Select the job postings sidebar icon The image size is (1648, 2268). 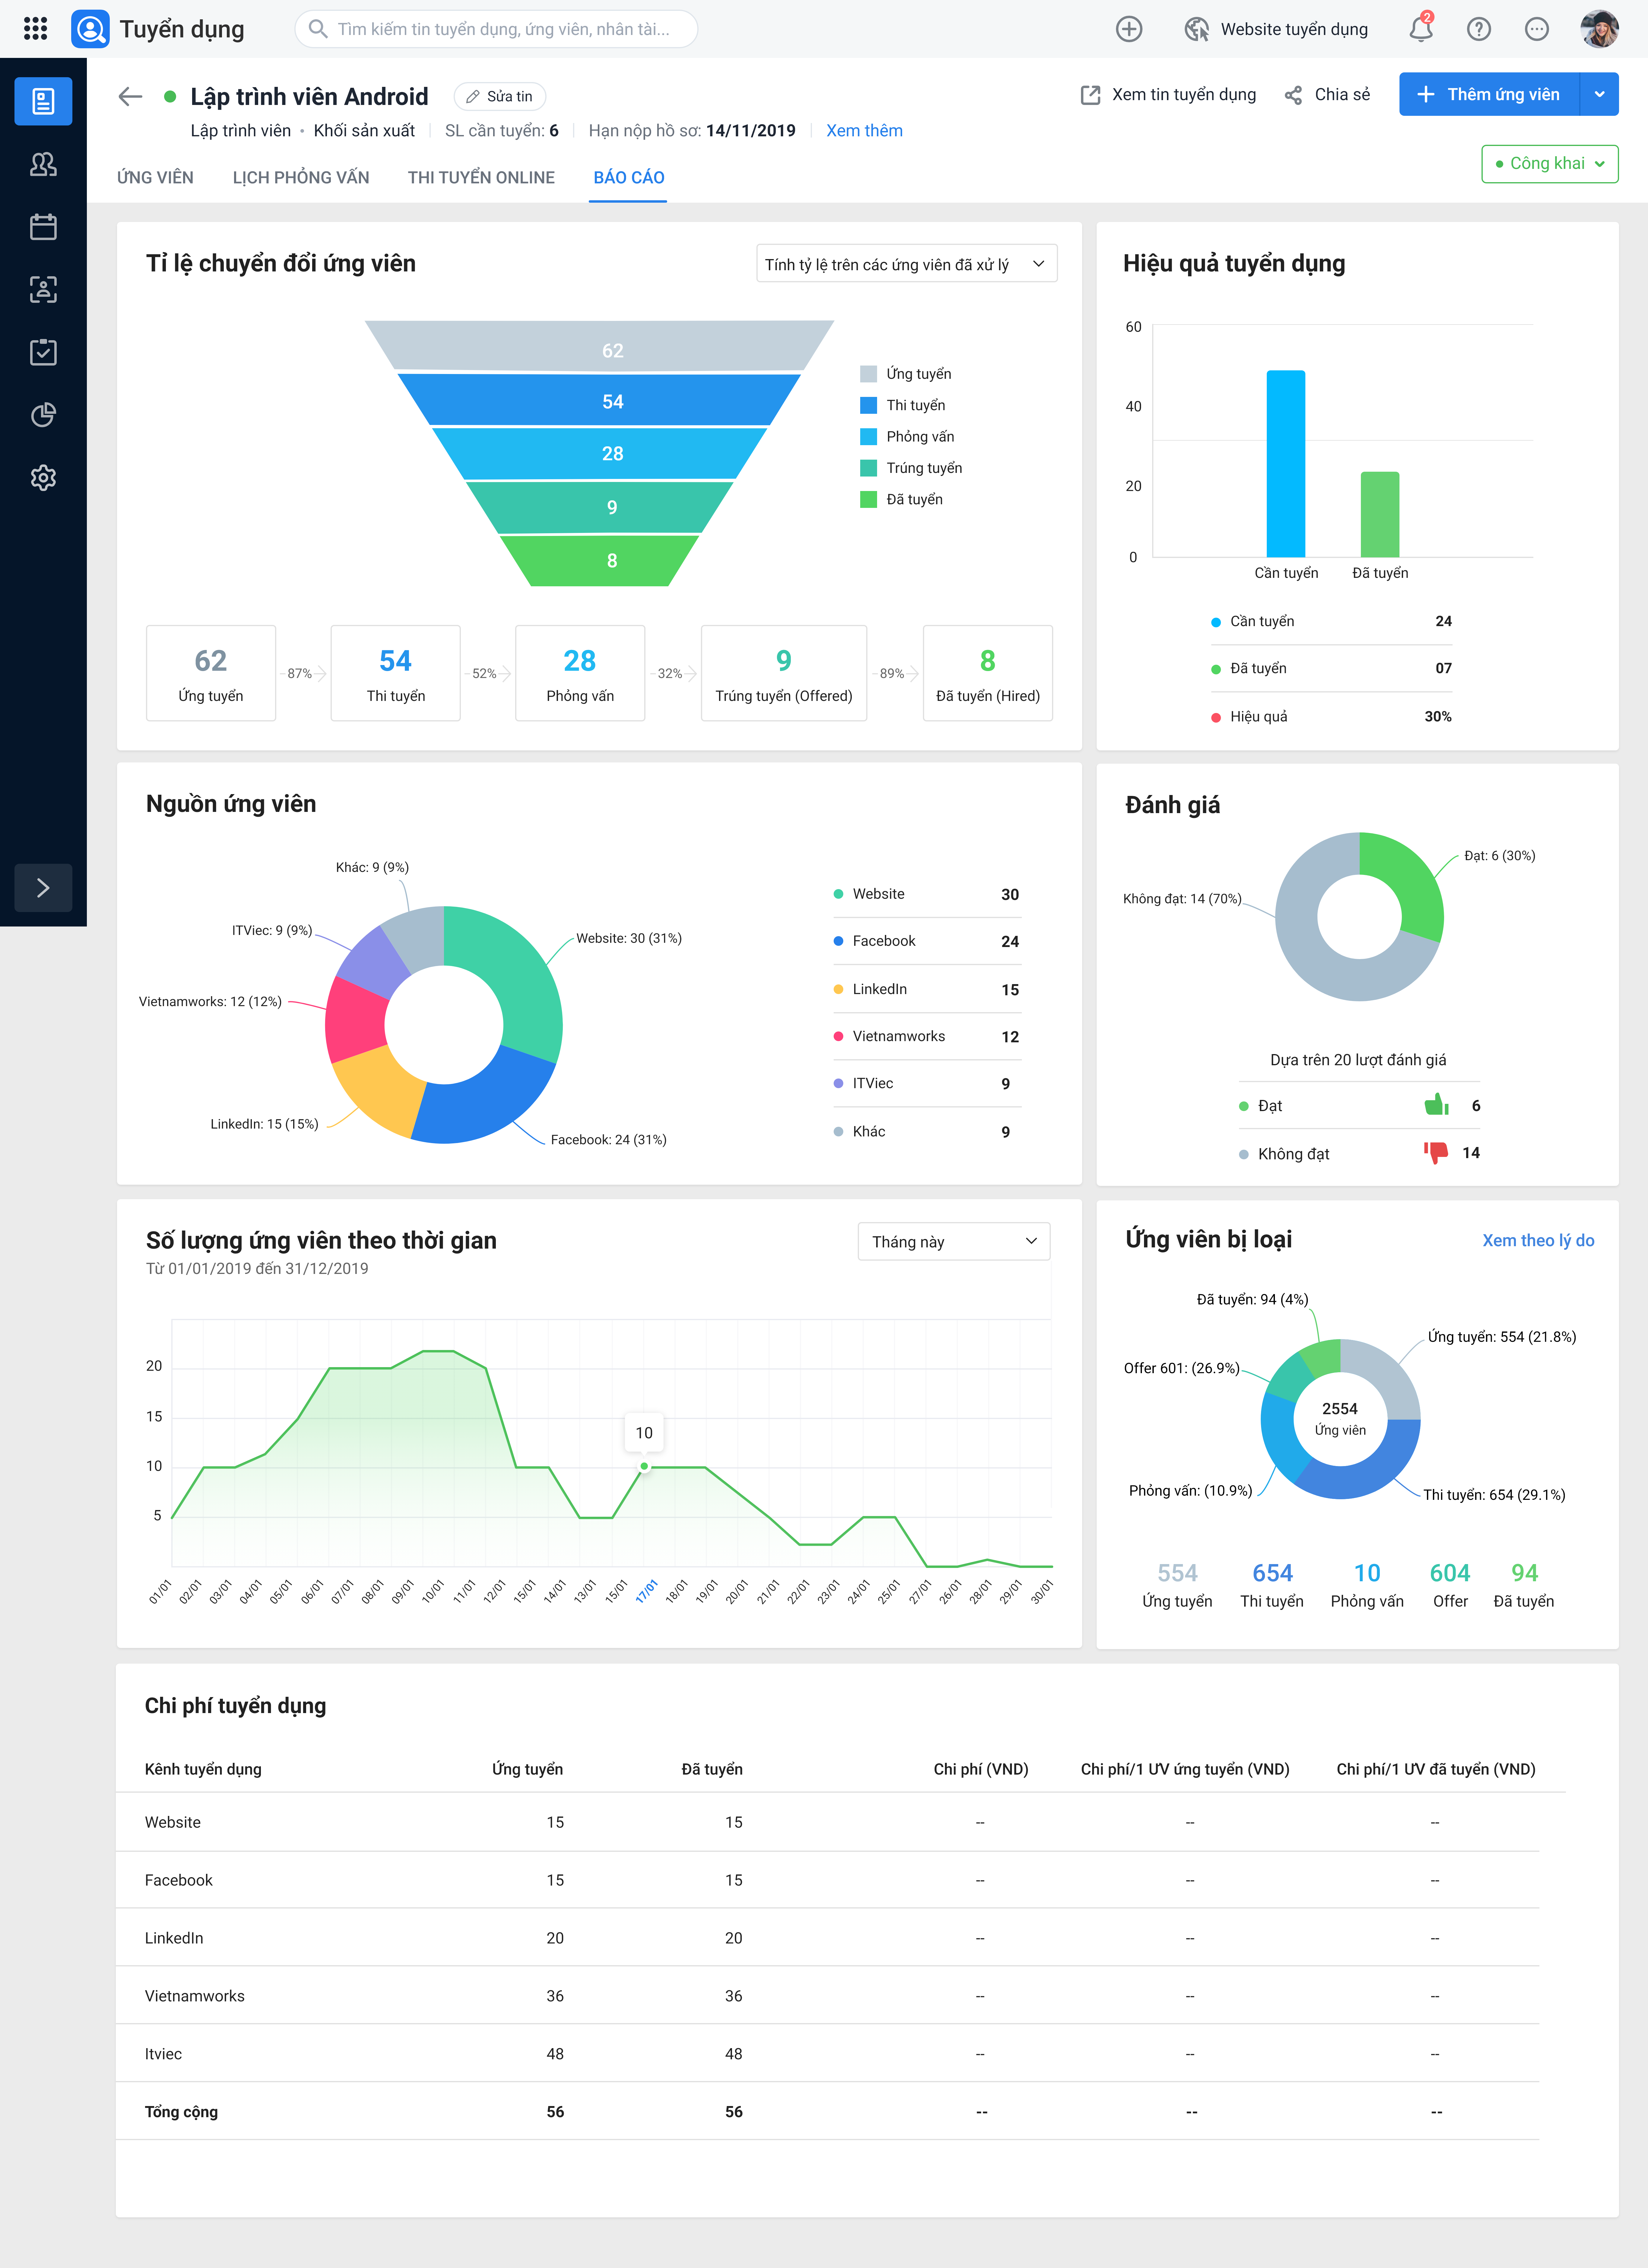[43, 101]
